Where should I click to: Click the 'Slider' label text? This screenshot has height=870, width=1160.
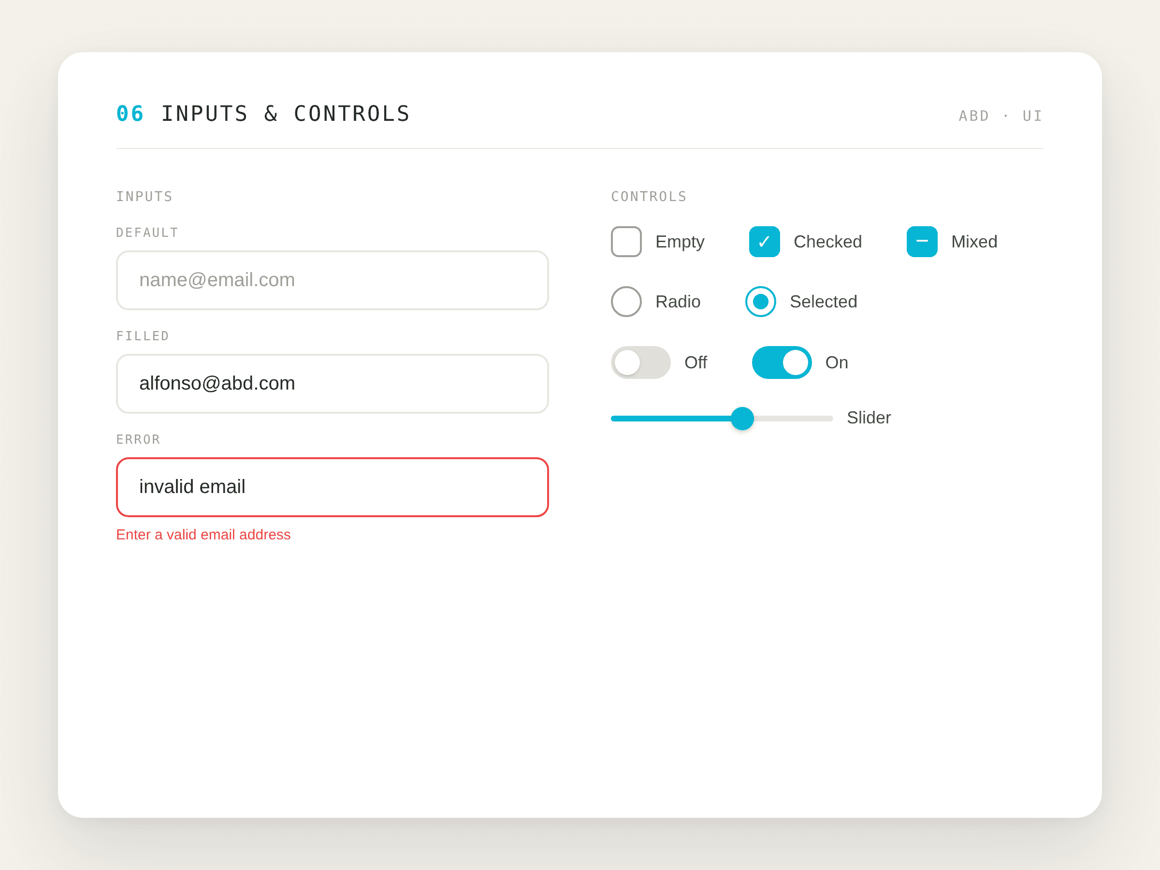(x=869, y=418)
